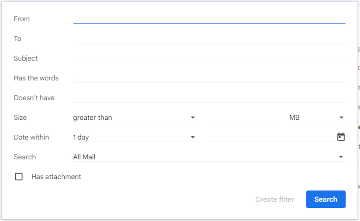Image resolution: width=360 pixels, height=221 pixels.
Task: Click the size unit dropdown arrow
Action: pos(342,117)
